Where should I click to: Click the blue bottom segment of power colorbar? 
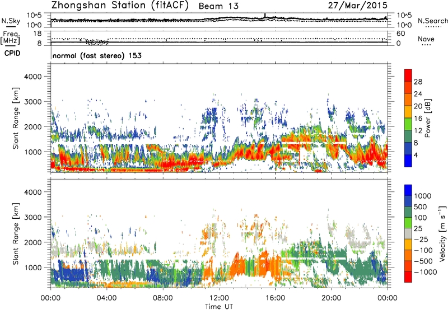click(x=408, y=161)
